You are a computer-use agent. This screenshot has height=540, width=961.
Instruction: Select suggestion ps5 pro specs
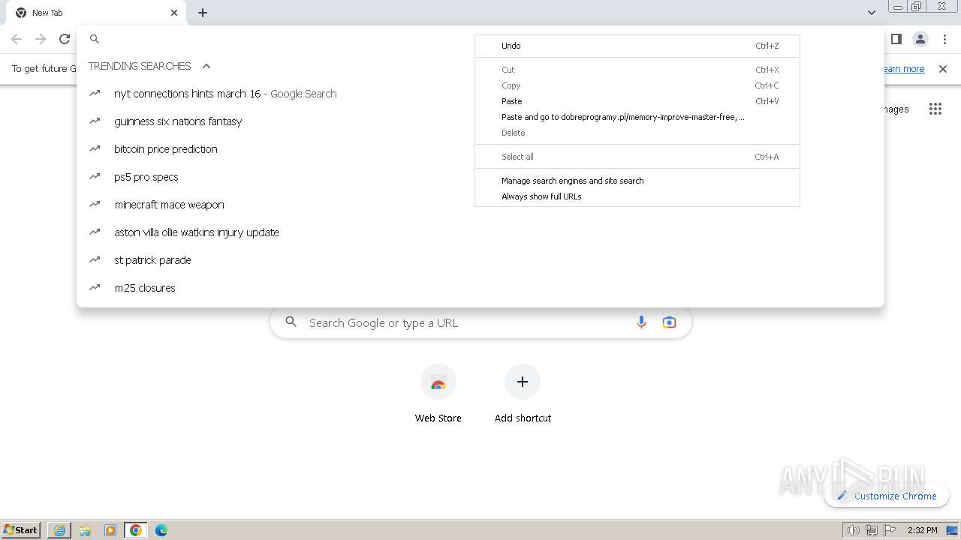point(480,177)
